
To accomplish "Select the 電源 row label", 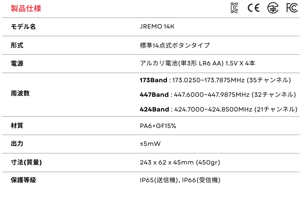I will (x=17, y=63).
